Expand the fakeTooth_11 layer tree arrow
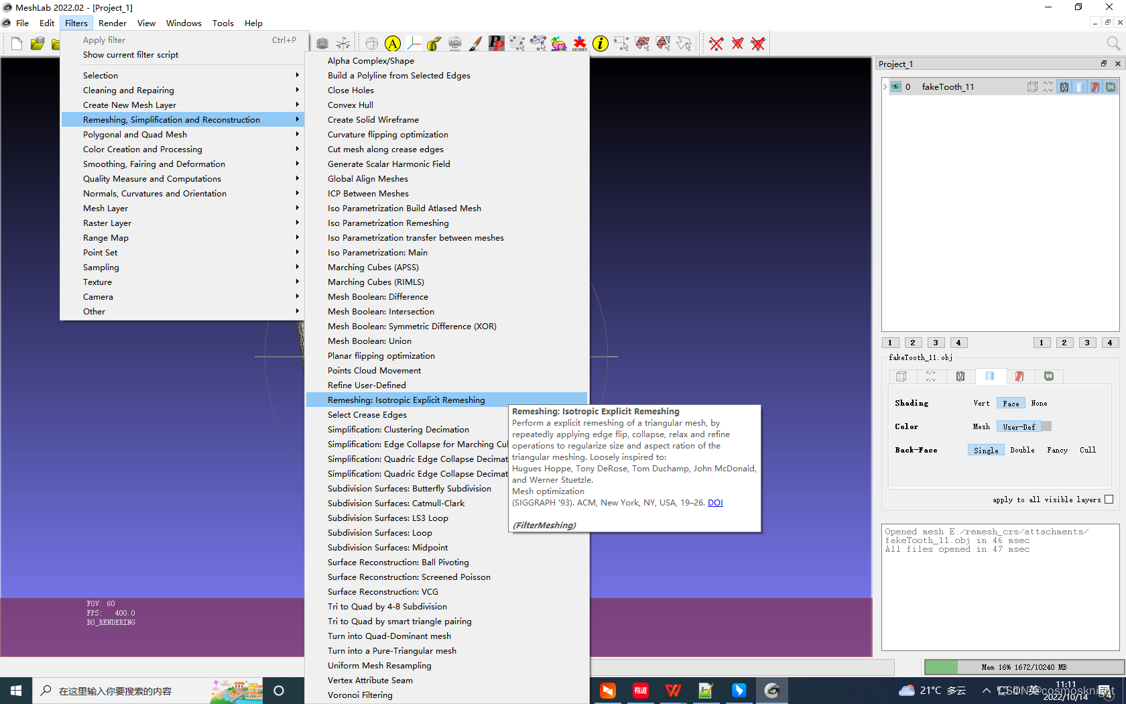This screenshot has width=1126, height=704. [885, 86]
